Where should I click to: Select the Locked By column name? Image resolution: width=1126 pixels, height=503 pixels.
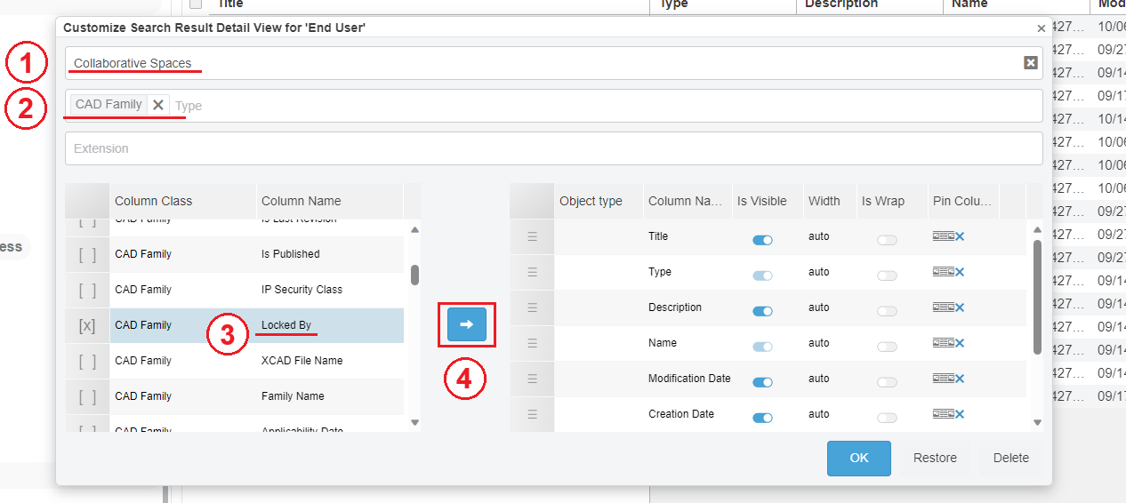click(286, 325)
